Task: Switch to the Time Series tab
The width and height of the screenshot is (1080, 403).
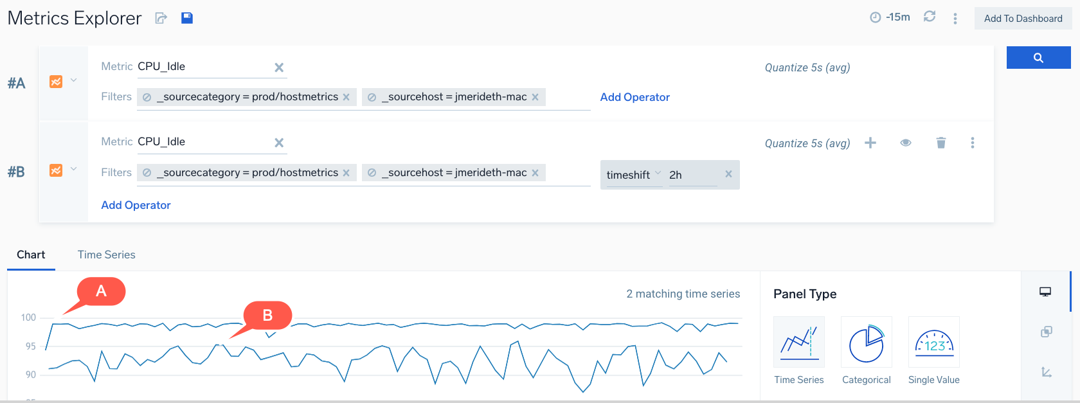Action: click(106, 255)
